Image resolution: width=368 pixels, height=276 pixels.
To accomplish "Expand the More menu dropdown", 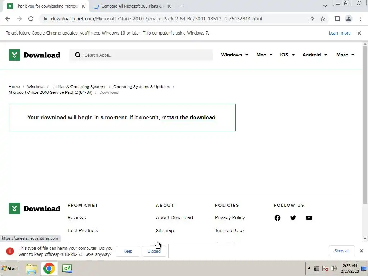I will [x=345, y=55].
